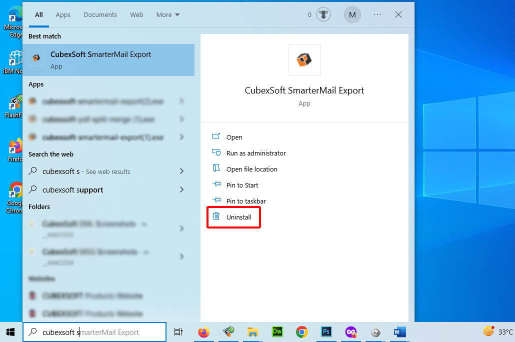This screenshot has width=515, height=342.
Task: Open the Windows Start menu
Action: point(10,332)
